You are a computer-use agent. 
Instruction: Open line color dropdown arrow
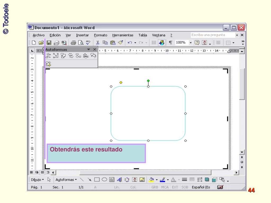pos(168,180)
